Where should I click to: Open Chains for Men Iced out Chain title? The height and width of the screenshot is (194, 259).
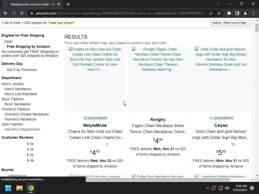96,134
